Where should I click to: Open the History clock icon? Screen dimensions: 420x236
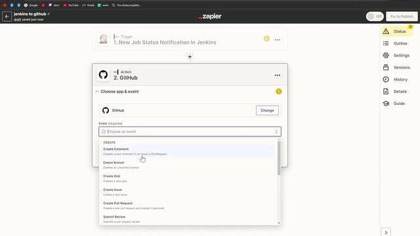tap(386, 79)
